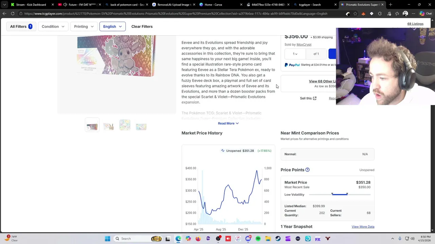Open the volume control in system tray

(x=412, y=239)
